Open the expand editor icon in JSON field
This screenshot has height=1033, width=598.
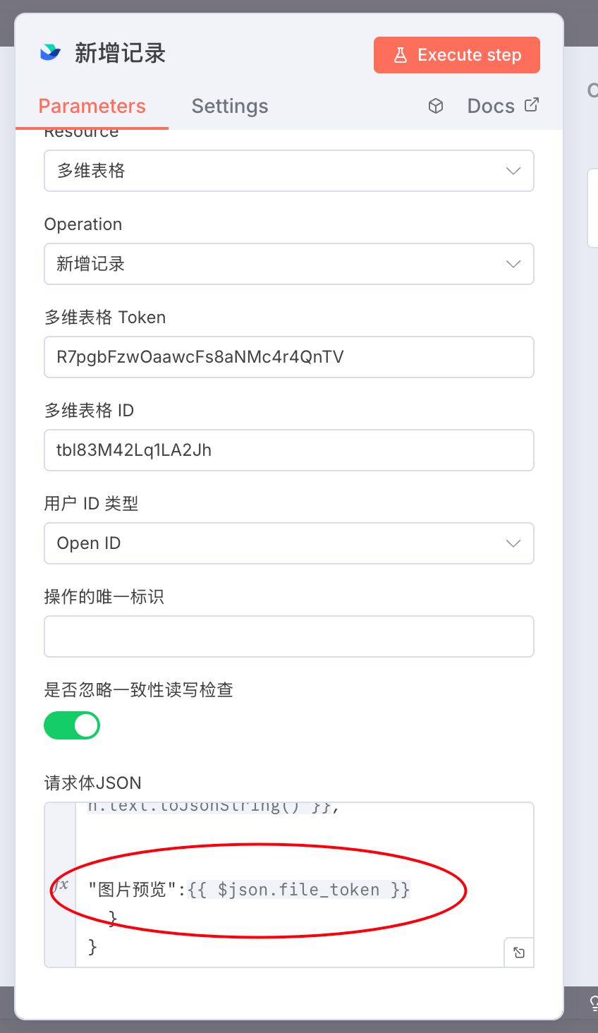[x=518, y=952]
